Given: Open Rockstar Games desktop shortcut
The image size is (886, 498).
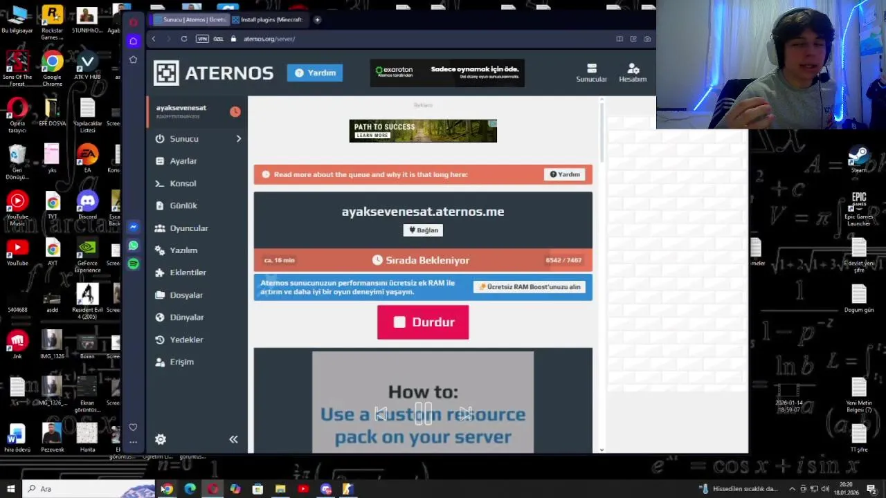Looking at the screenshot, I should 52,23.
